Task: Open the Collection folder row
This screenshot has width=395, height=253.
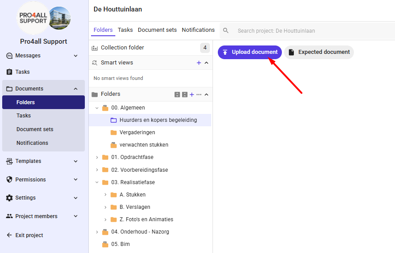Action: [151, 48]
